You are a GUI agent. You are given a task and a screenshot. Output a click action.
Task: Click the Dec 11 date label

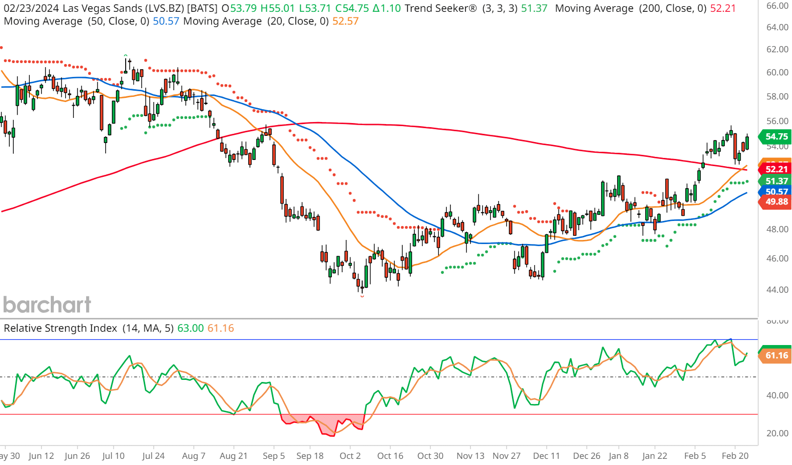(546, 456)
